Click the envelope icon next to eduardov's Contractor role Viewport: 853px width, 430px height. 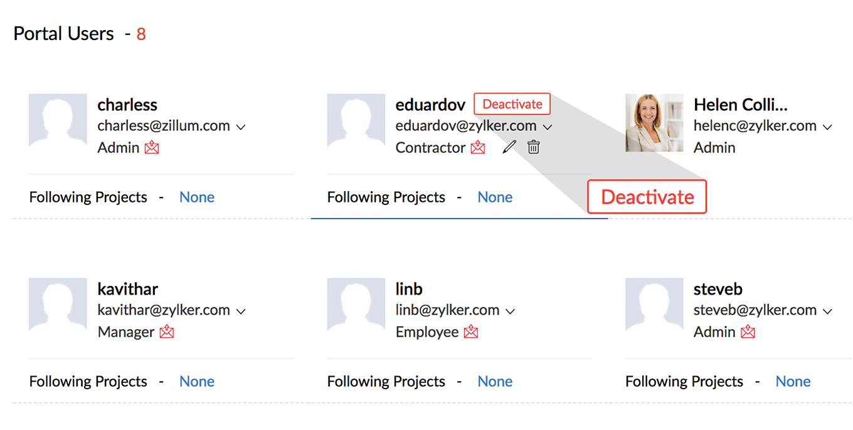(478, 148)
